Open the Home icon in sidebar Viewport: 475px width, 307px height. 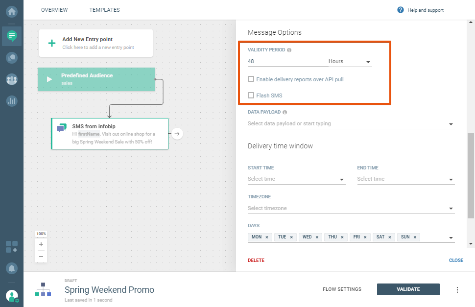pyautogui.click(x=12, y=12)
